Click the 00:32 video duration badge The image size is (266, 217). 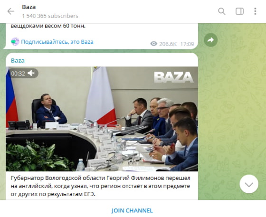click(18, 74)
